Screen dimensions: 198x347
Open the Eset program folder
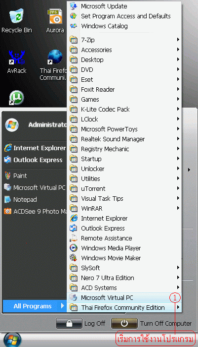click(x=124, y=79)
